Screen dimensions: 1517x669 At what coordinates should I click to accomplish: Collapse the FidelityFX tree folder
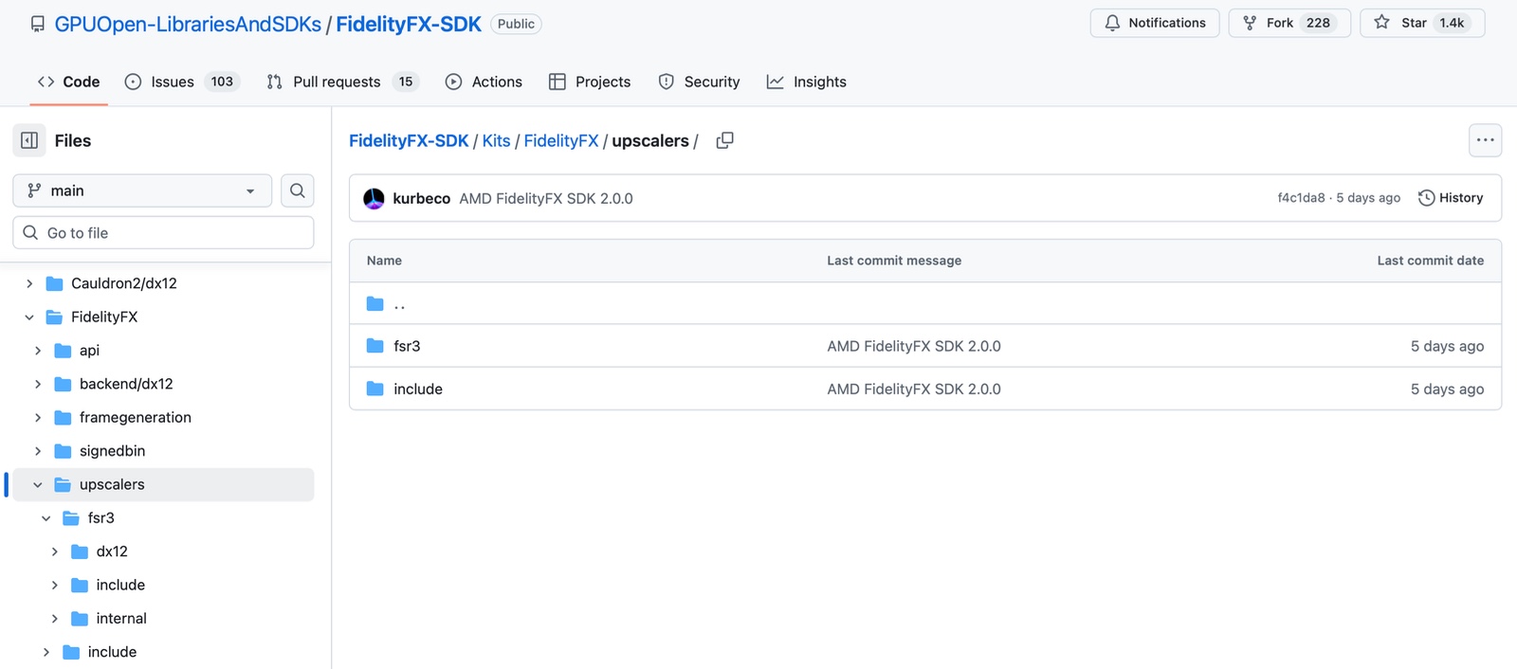(x=29, y=317)
